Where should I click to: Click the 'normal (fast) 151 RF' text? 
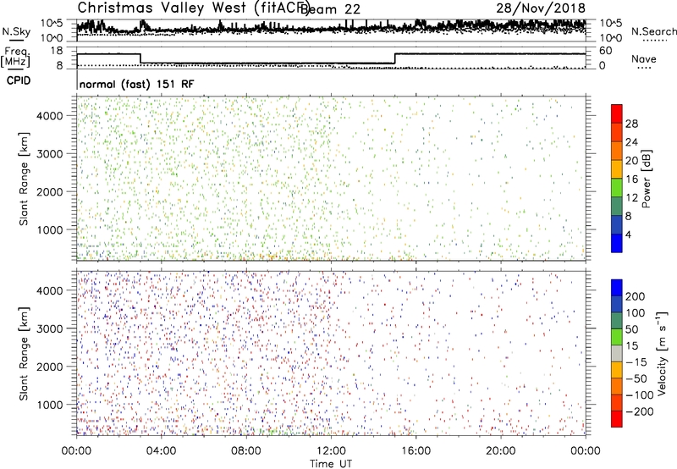(136, 84)
